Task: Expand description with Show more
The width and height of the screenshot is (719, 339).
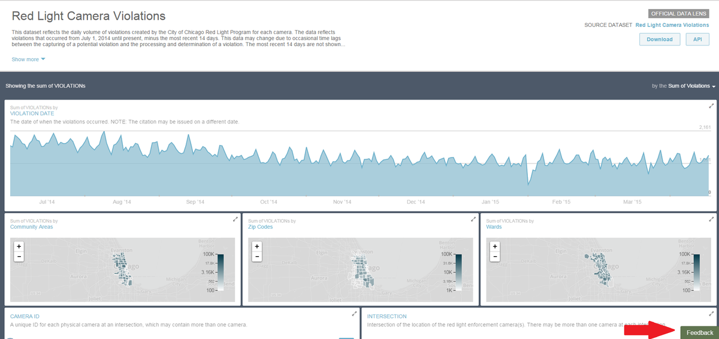Action: pyautogui.click(x=28, y=59)
